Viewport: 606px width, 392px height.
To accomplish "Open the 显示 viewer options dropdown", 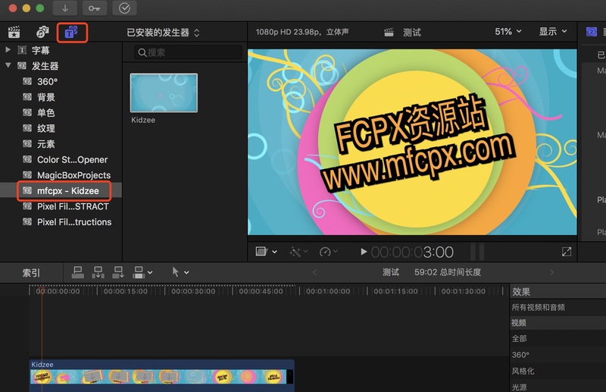I will pos(553,31).
